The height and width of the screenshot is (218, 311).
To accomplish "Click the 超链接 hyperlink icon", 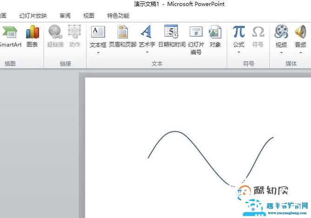I will tap(55, 32).
